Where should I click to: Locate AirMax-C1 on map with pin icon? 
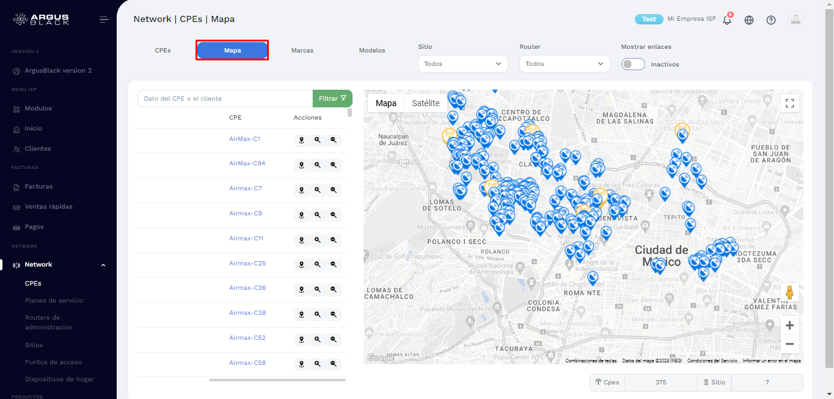click(301, 140)
